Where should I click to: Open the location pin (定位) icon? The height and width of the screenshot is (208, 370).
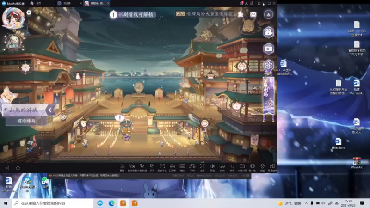pos(262,168)
